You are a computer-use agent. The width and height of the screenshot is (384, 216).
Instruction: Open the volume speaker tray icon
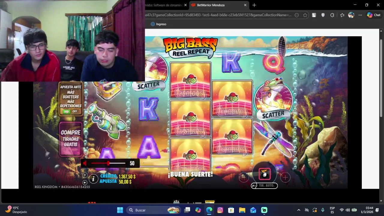[348, 210]
